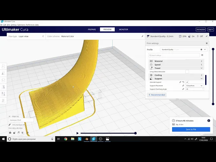Click the Support Overhang Angle value field
Image resolution: width=216 pixels, height=162 pixels.
(194, 89)
